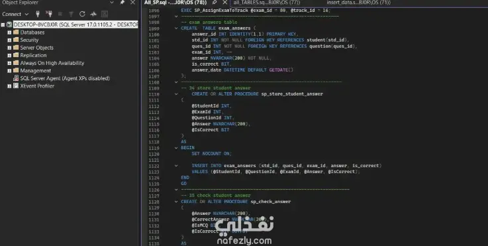Click the '@StudentId INT,' parameter line

pos(212,106)
